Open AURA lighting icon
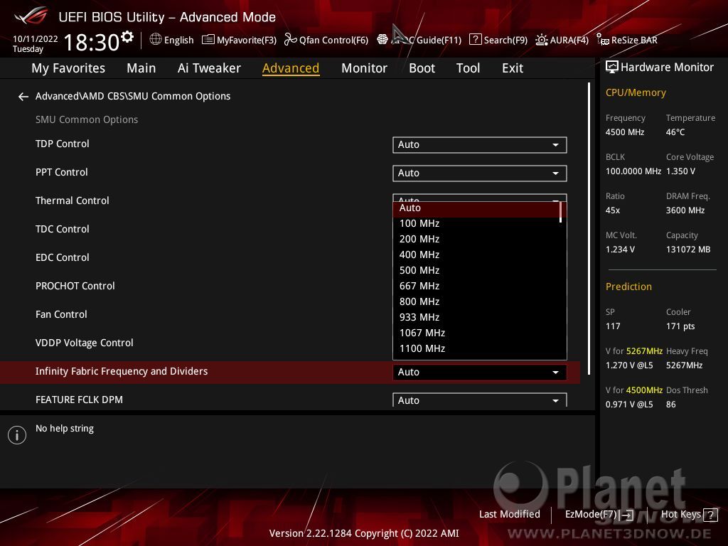The width and height of the screenshot is (728, 546). point(541,40)
